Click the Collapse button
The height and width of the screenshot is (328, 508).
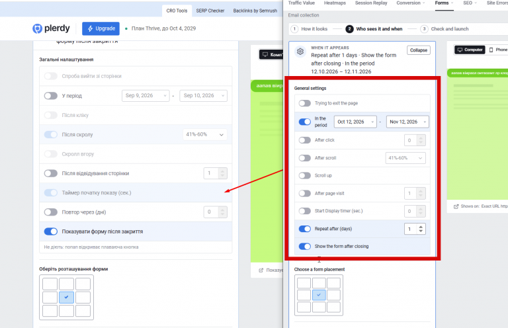419,50
